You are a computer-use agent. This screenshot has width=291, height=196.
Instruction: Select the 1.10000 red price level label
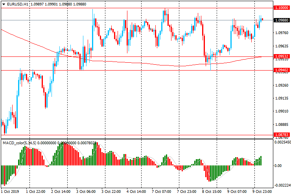point(282,8)
